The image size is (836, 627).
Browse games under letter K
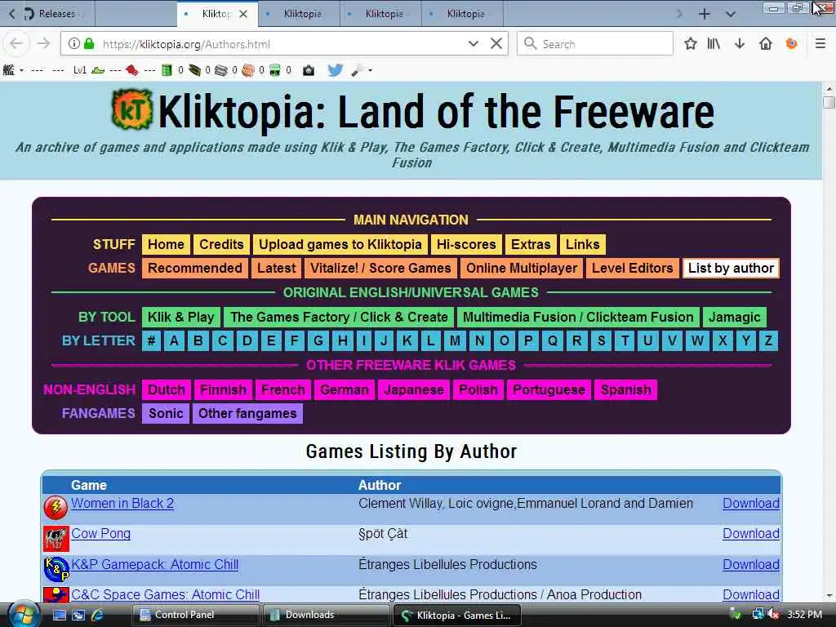click(x=407, y=340)
